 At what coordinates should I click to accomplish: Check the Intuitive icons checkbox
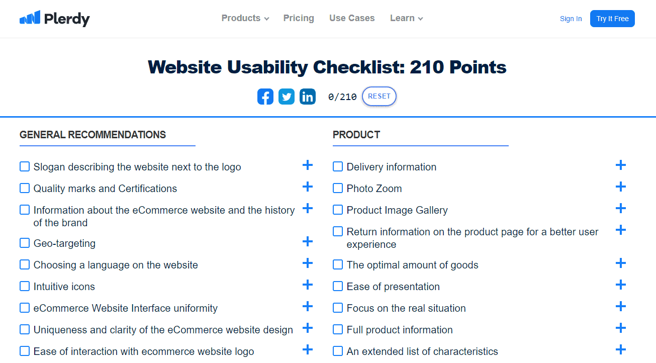(x=25, y=286)
